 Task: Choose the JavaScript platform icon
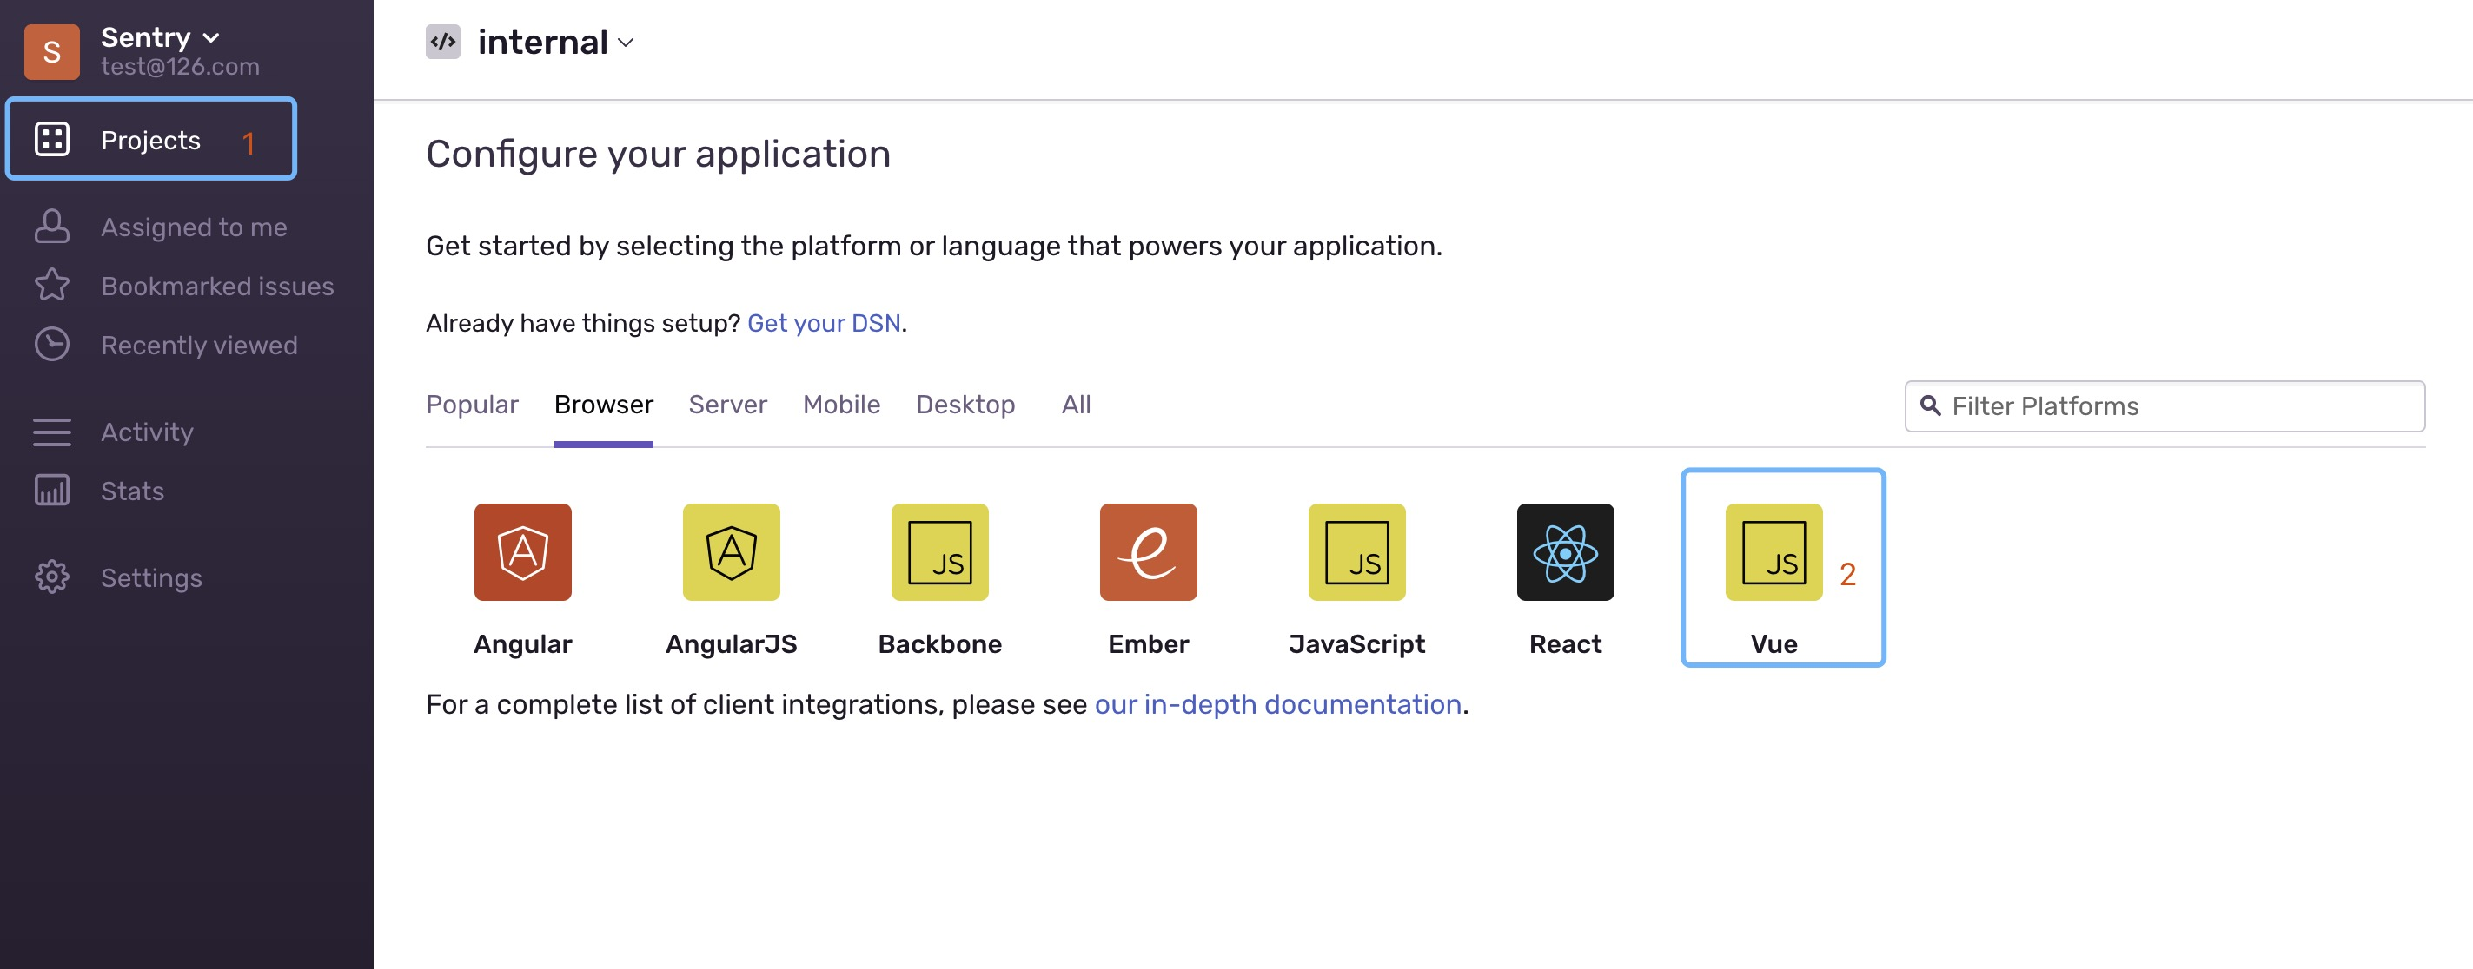pos(1356,551)
